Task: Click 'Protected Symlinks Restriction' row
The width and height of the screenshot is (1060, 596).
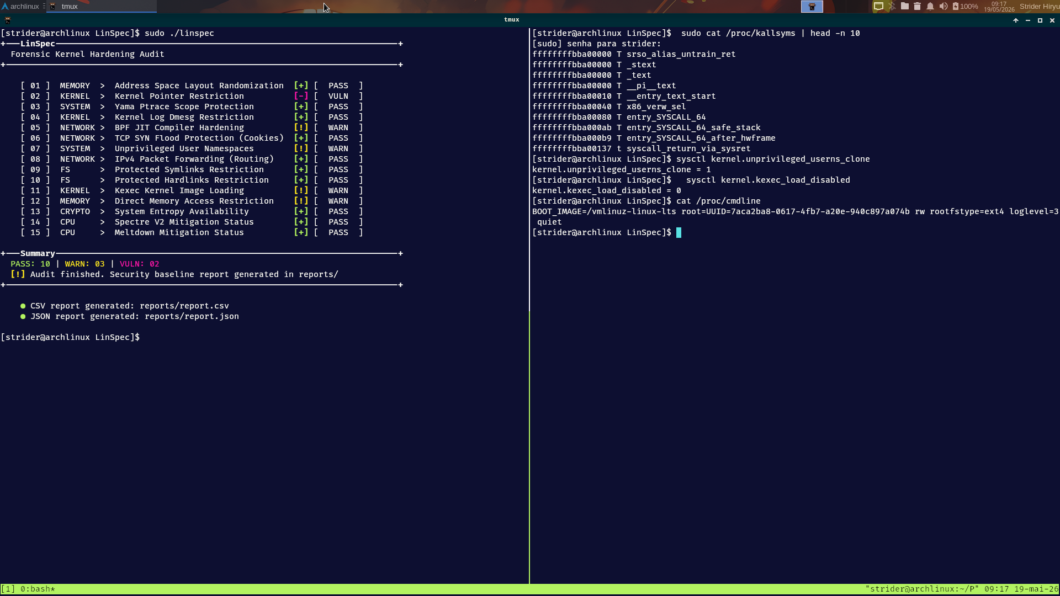Action: (x=192, y=169)
